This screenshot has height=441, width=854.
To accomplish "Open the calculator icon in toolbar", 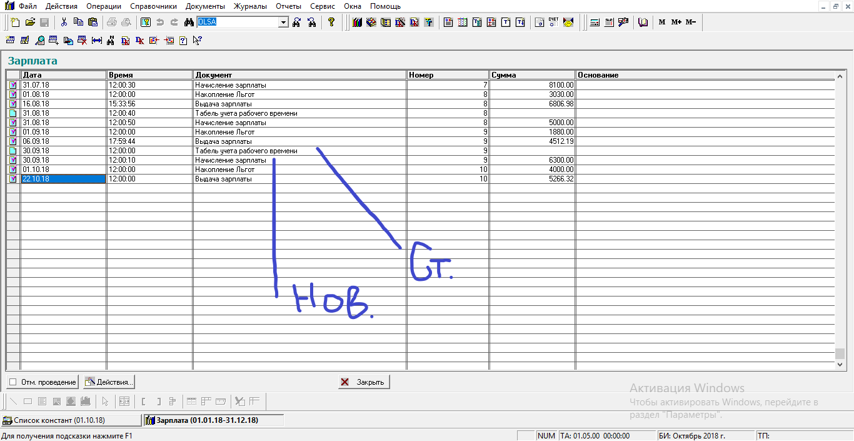I will [x=595, y=23].
